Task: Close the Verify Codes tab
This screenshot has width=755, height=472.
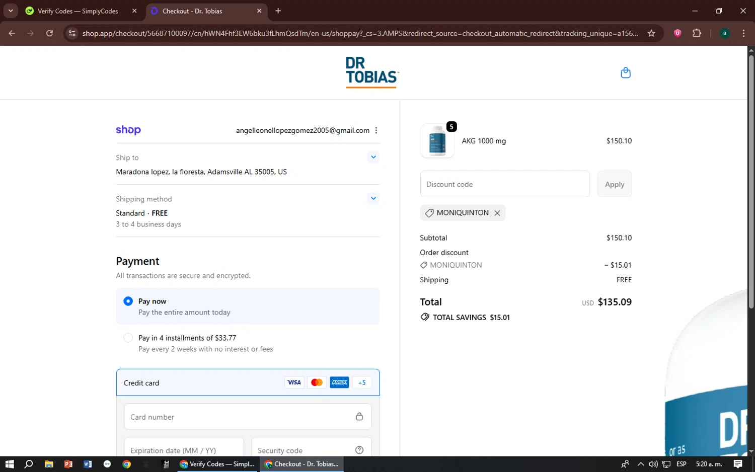Action: click(134, 11)
